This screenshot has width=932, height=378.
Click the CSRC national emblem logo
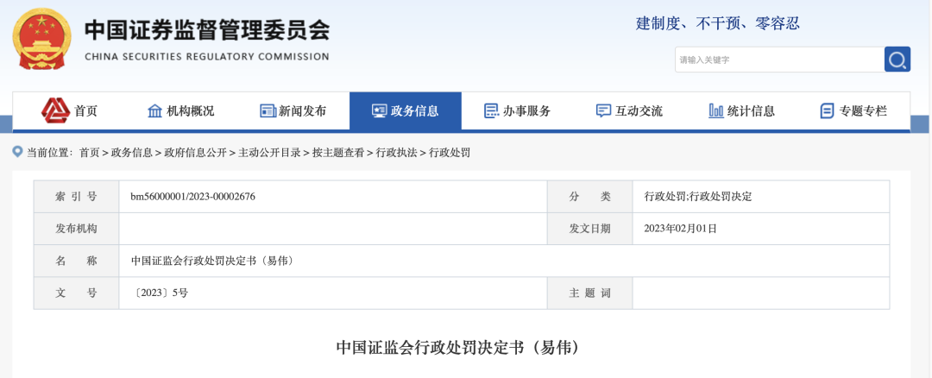(x=42, y=38)
